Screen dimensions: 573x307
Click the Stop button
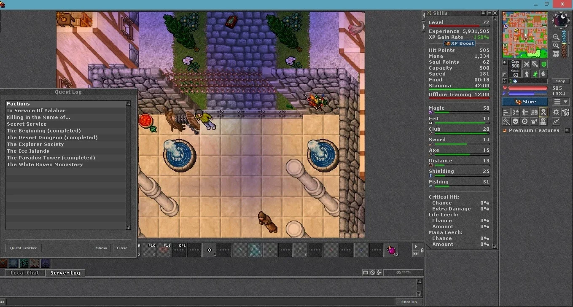tap(560, 81)
